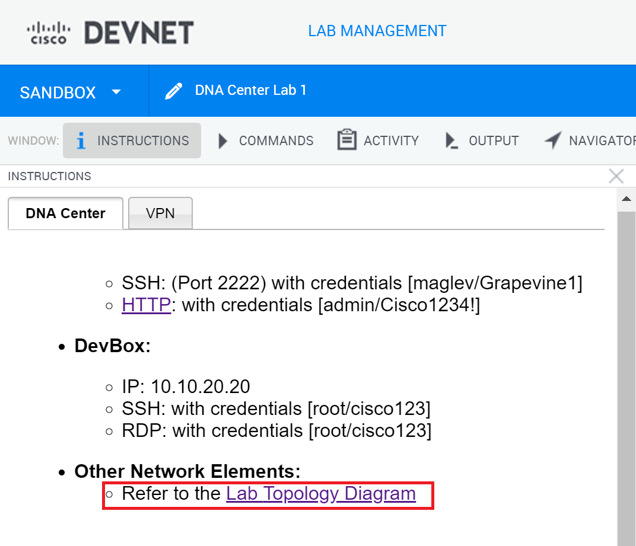Click the Cisco DevNet logo
The image size is (636, 546).
pyautogui.click(x=110, y=33)
